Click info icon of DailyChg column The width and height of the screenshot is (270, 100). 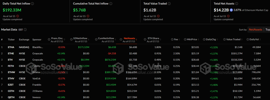(204, 39)
